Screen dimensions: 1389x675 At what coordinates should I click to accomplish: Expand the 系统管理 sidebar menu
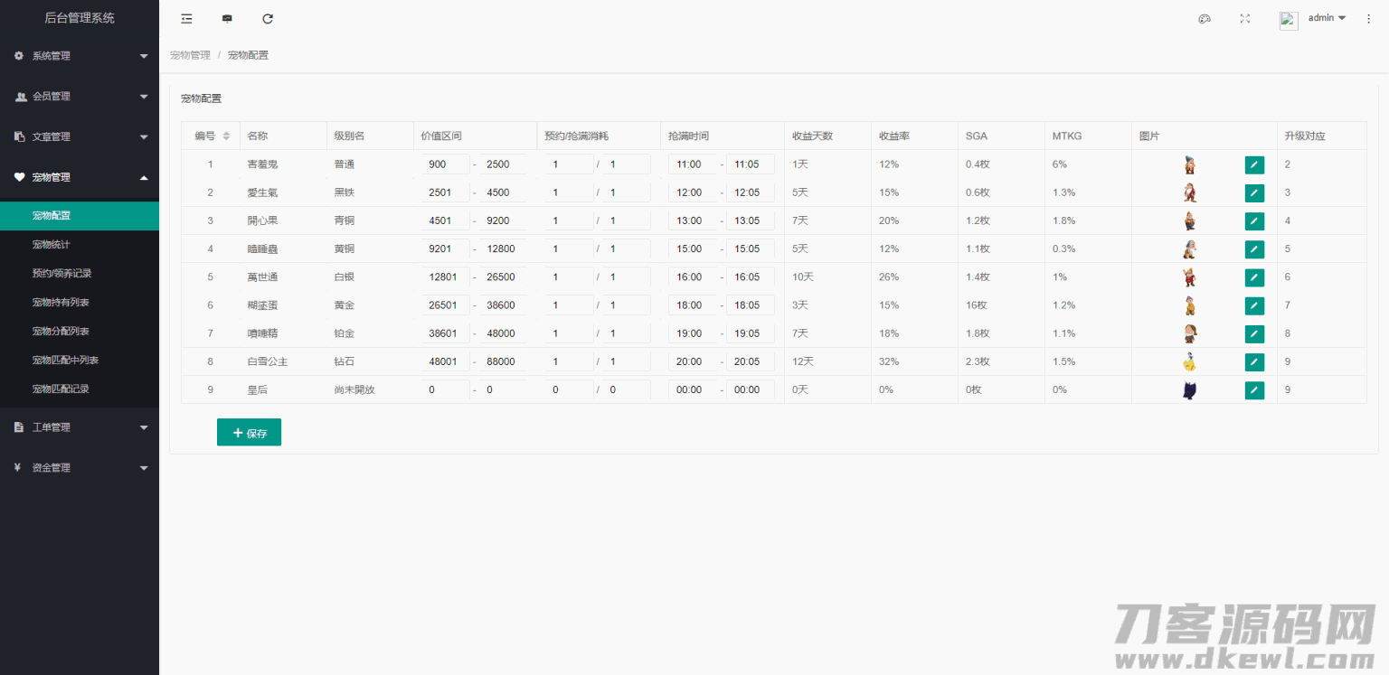tap(80, 56)
